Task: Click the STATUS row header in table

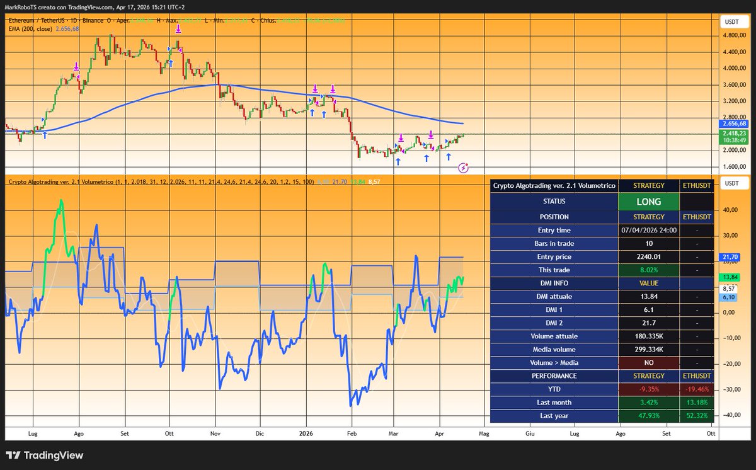Action: click(554, 202)
